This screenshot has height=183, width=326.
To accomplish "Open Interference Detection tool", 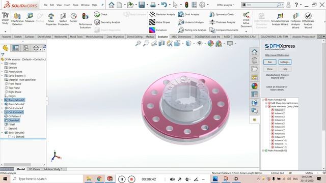I will click(17, 19).
